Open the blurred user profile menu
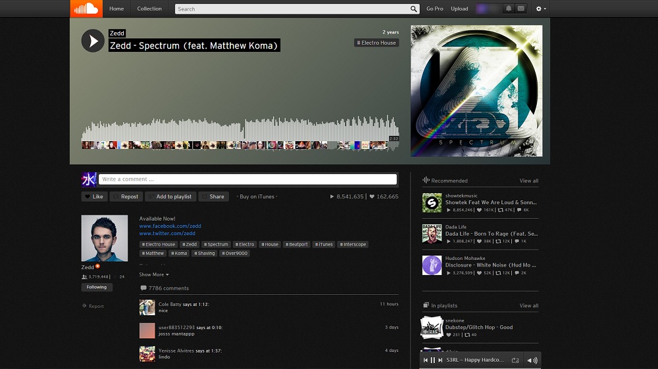 tap(488, 9)
